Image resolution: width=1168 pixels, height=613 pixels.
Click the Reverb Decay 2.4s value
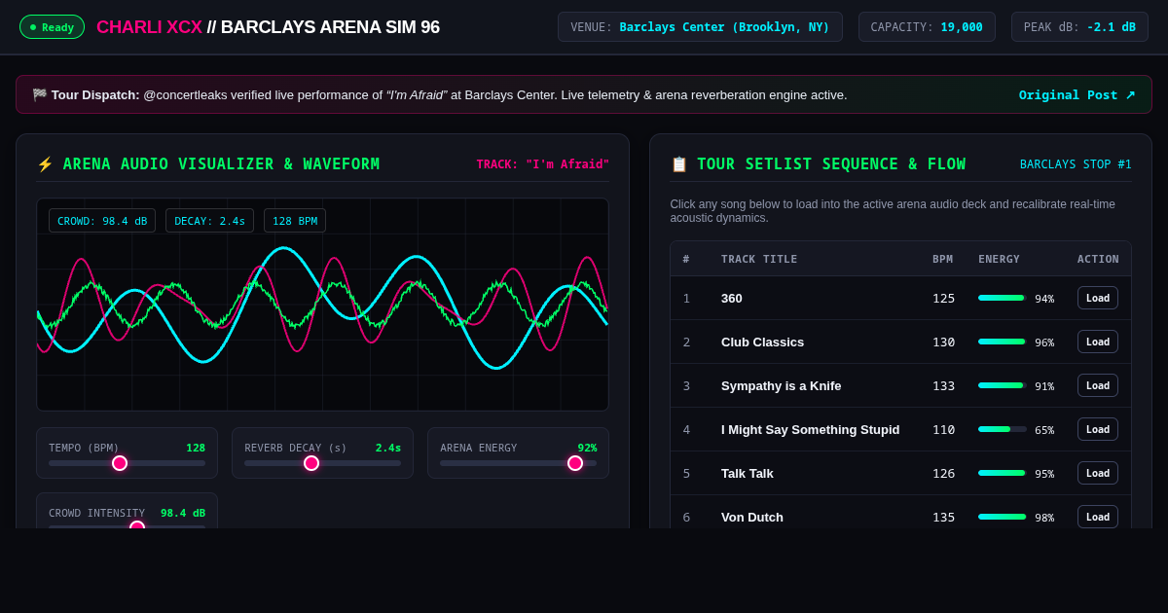[388, 448]
